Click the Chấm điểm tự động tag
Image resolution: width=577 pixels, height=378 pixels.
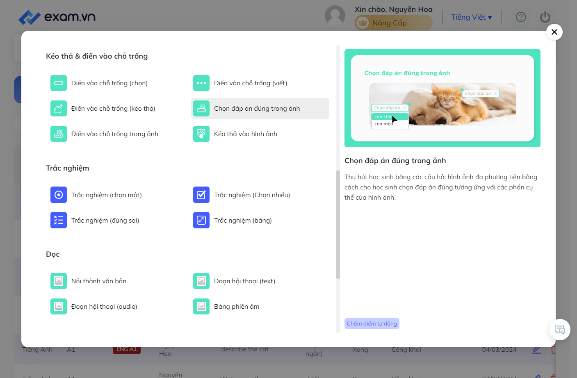coord(372,323)
